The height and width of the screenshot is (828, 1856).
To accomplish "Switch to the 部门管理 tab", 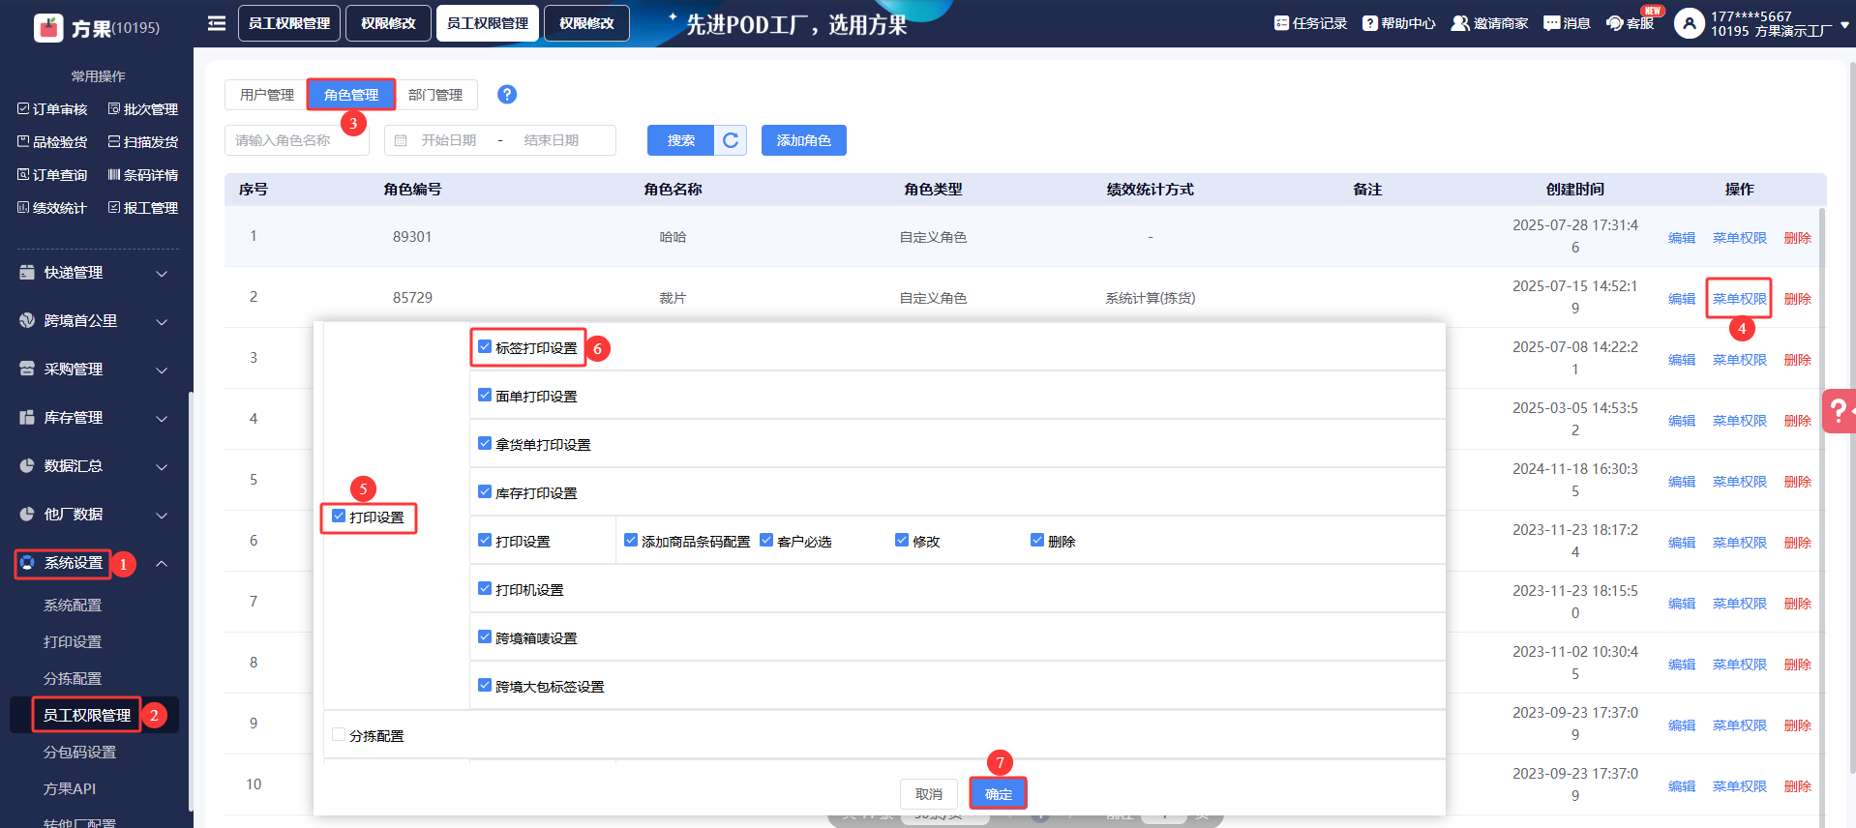I will [x=435, y=95].
